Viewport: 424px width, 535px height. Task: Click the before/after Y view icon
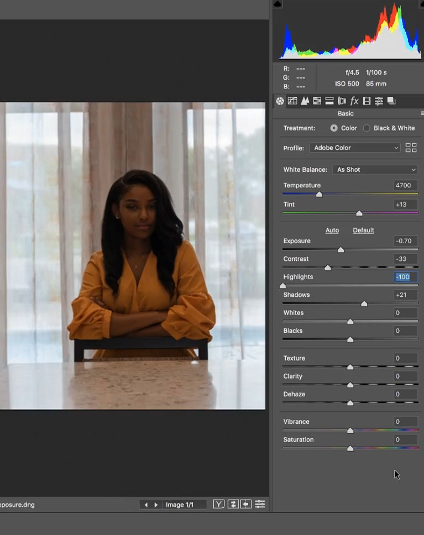pyautogui.click(x=219, y=504)
